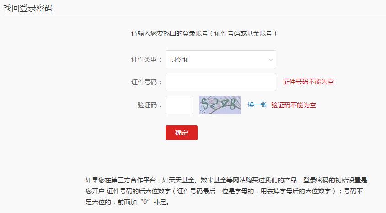The image size is (386, 213).
Task: Click the 证件号码： field label
Action: click(146, 82)
